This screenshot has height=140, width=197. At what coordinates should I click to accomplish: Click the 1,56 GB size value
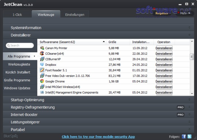coord(113,81)
